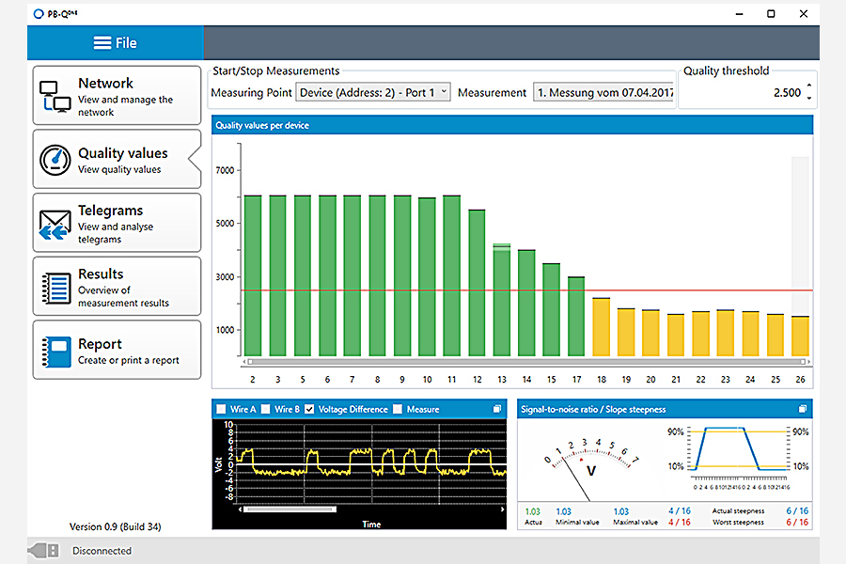
Task: Click the yellow bar for device 18
Action: pos(601,327)
